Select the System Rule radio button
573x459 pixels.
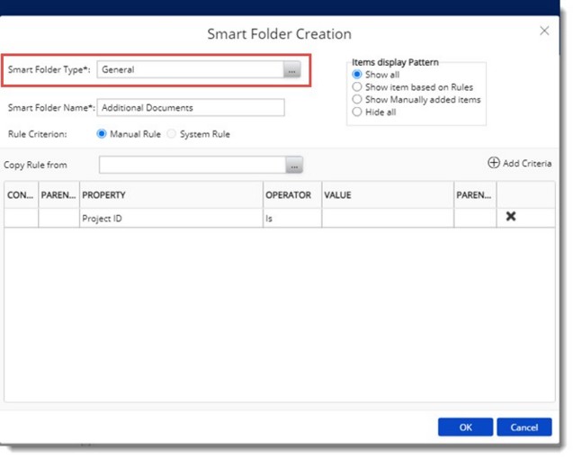tap(172, 134)
